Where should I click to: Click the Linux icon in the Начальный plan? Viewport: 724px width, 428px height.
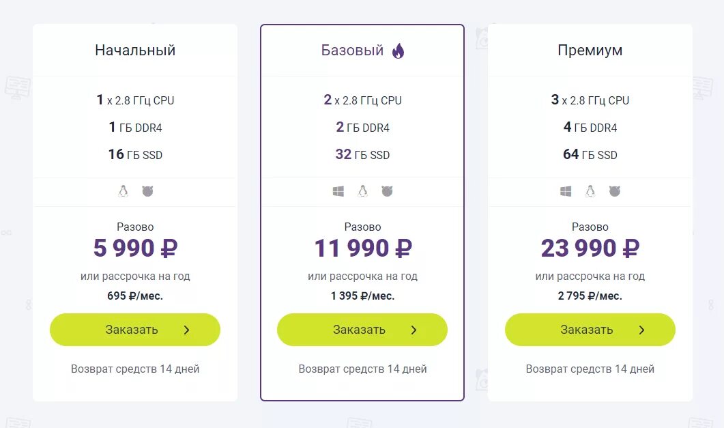[x=123, y=192]
